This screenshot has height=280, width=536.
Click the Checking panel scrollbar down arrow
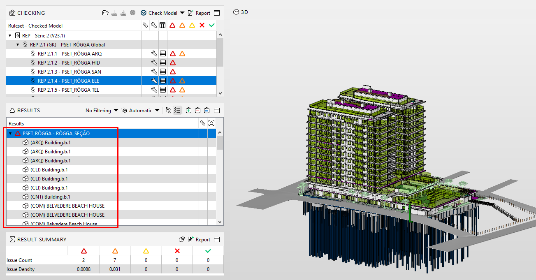pos(220,93)
